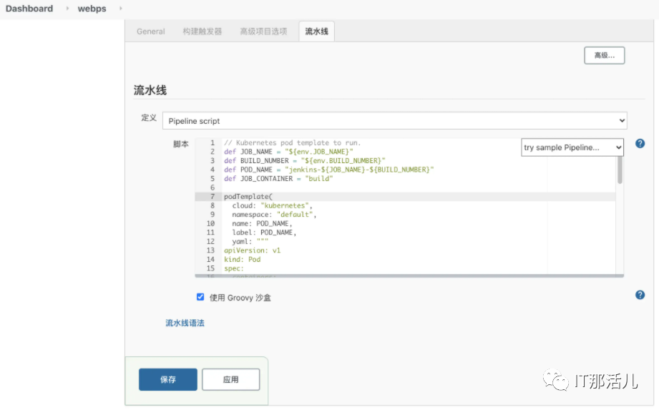Click the Kubernetes pod template comment line
The width and height of the screenshot is (659, 410).
(292, 143)
